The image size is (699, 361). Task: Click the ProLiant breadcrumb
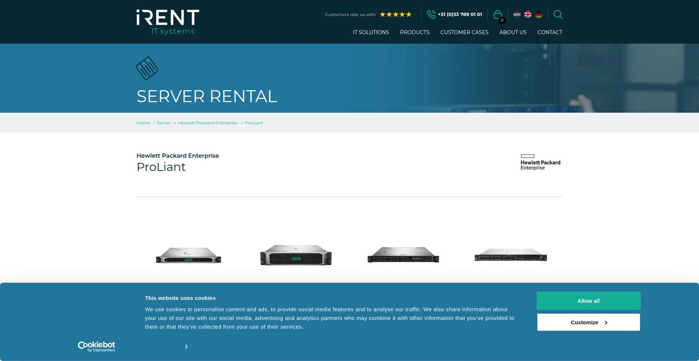point(253,123)
